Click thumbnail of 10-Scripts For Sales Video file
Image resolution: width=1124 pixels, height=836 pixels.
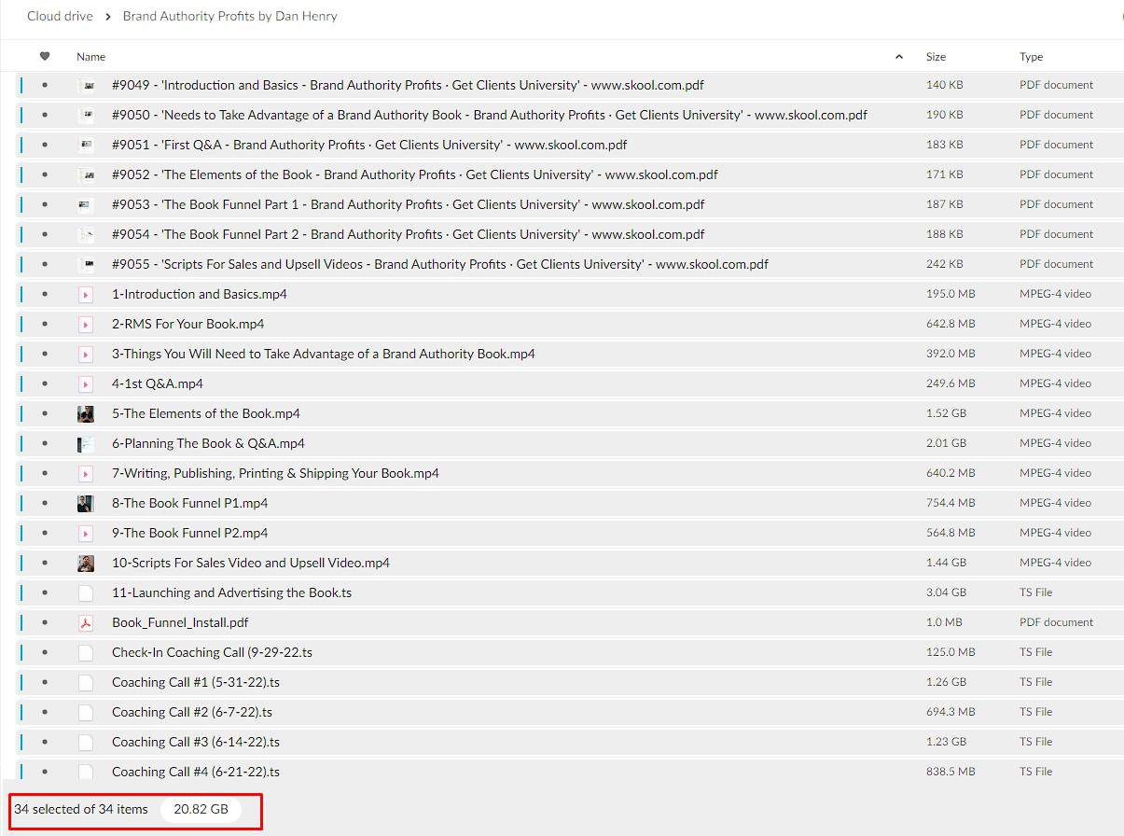tap(86, 563)
